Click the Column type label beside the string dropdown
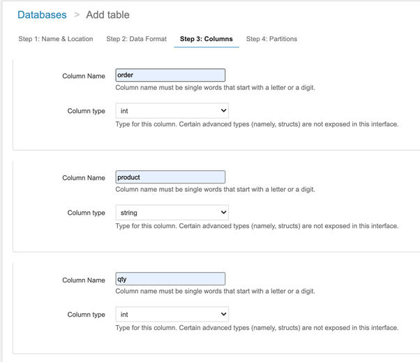The height and width of the screenshot is (362, 420). point(86,213)
